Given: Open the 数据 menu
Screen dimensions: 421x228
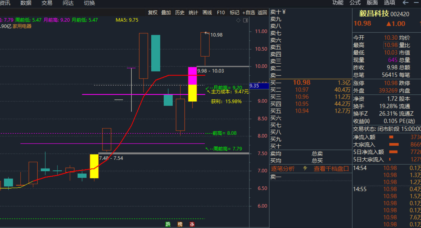Looking at the screenshot, I should [x=26, y=3].
